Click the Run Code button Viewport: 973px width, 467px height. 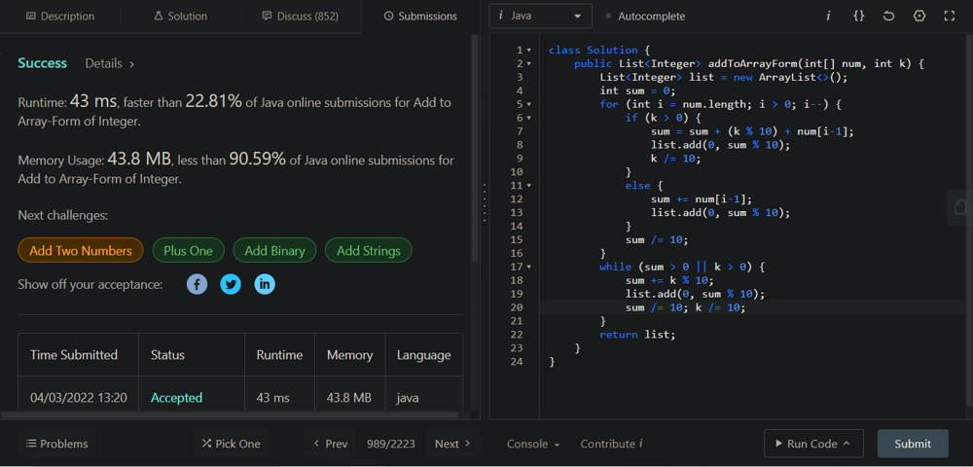(x=813, y=444)
